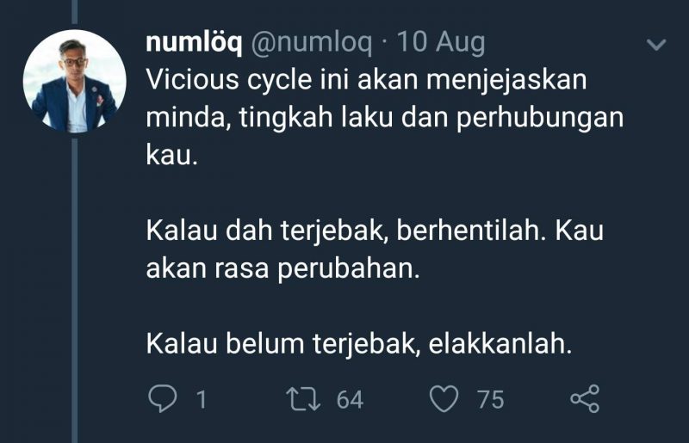Click the retweet count 64

(350, 399)
